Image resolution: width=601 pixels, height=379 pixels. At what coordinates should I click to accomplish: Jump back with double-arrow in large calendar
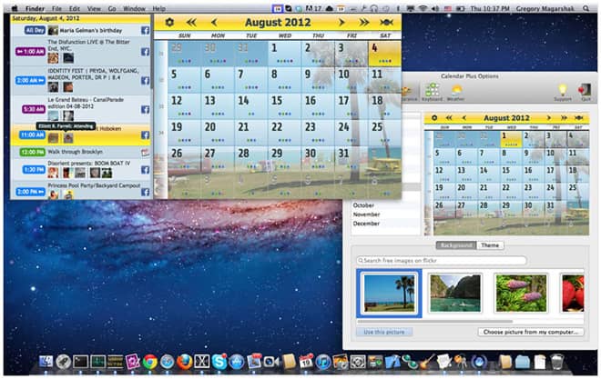coord(192,22)
